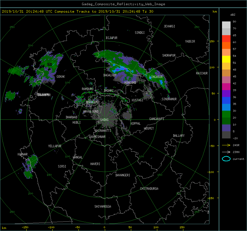The width and height of the screenshot is (247, 231).
Task: Select the purple 36-39 dBZ legend swatch
Action: [226, 94]
